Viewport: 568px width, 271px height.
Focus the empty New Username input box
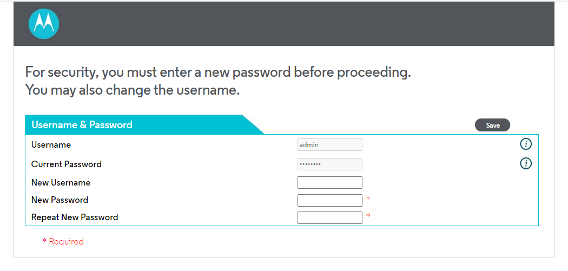(x=329, y=183)
